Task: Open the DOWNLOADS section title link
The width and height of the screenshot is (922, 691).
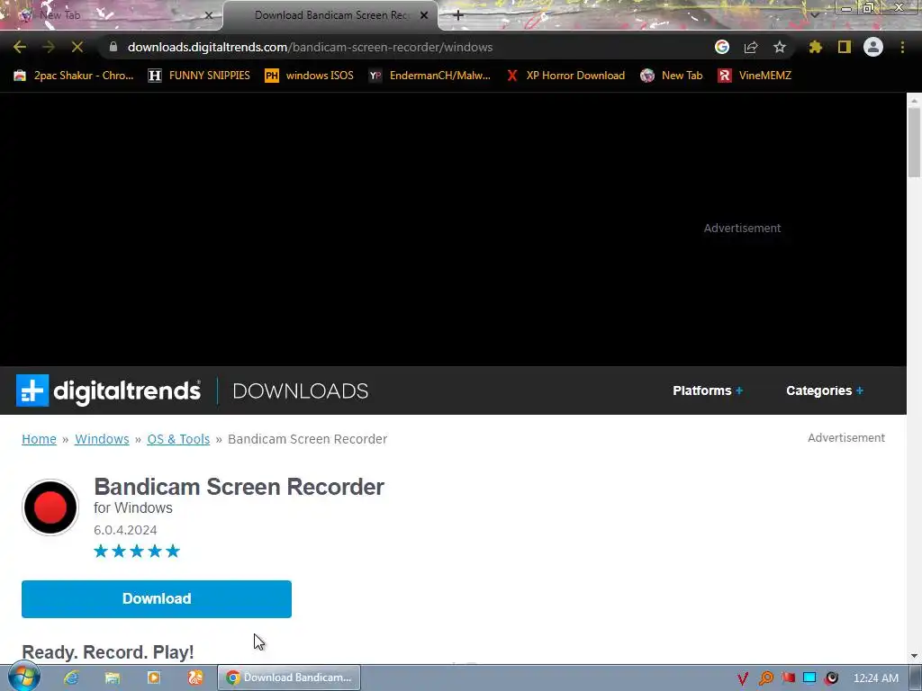Action: click(x=301, y=390)
